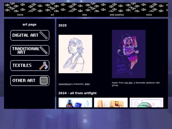172x129 pixels.
Task: Click the '2024 - all from artfight' heading
Action: click(77, 93)
